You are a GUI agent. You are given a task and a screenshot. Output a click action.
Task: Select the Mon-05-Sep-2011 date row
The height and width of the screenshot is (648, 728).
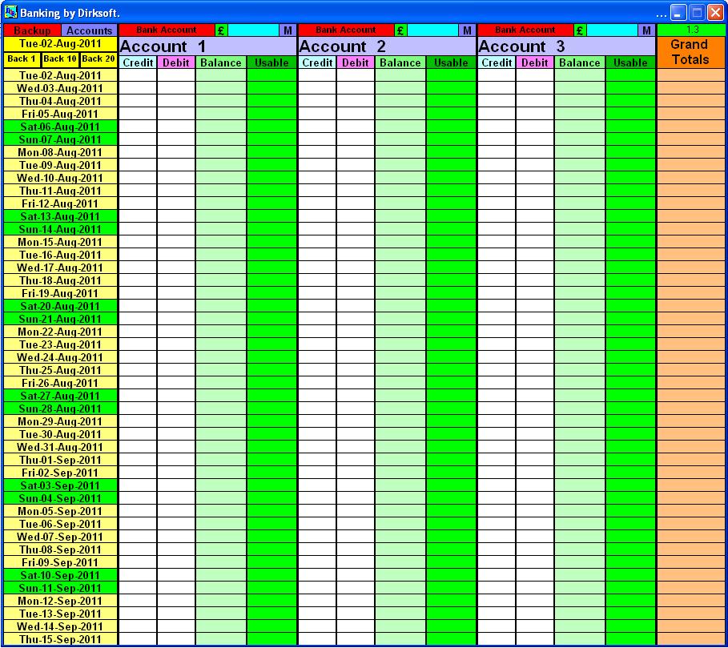[60, 511]
